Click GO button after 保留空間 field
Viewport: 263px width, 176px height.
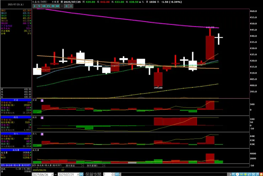[117, 174]
